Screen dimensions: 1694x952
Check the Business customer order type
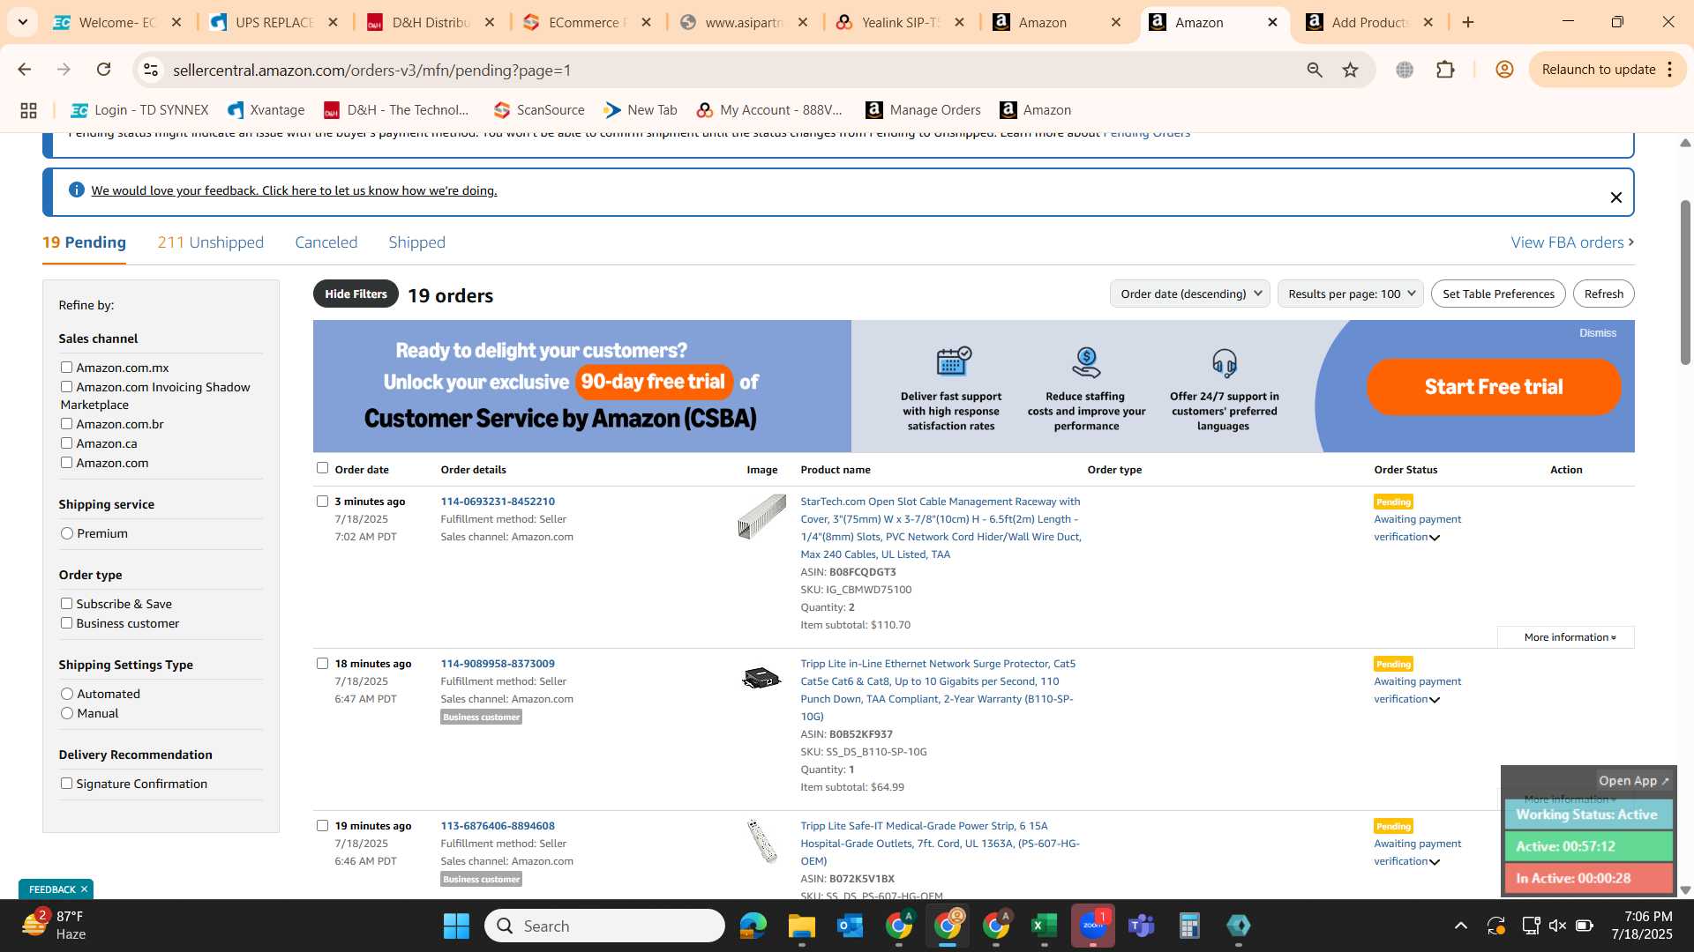[x=66, y=623]
